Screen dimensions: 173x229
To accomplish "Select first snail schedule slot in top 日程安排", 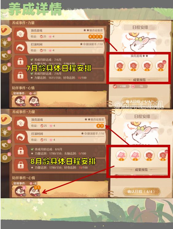I will coord(120,66).
